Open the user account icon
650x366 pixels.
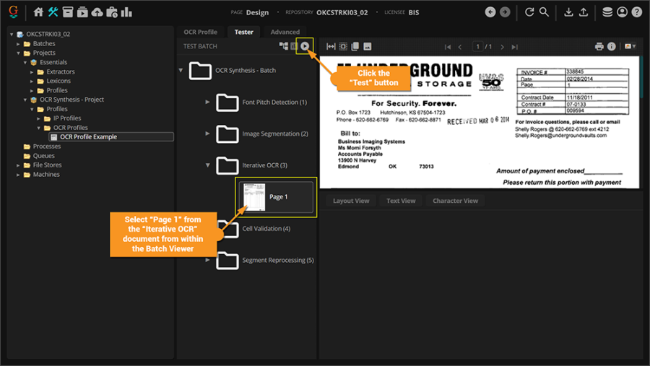[x=622, y=12]
